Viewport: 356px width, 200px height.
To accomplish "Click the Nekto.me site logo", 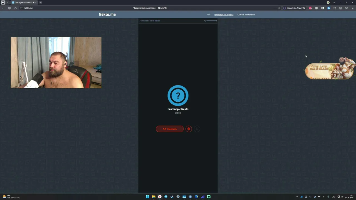I will (x=107, y=14).
